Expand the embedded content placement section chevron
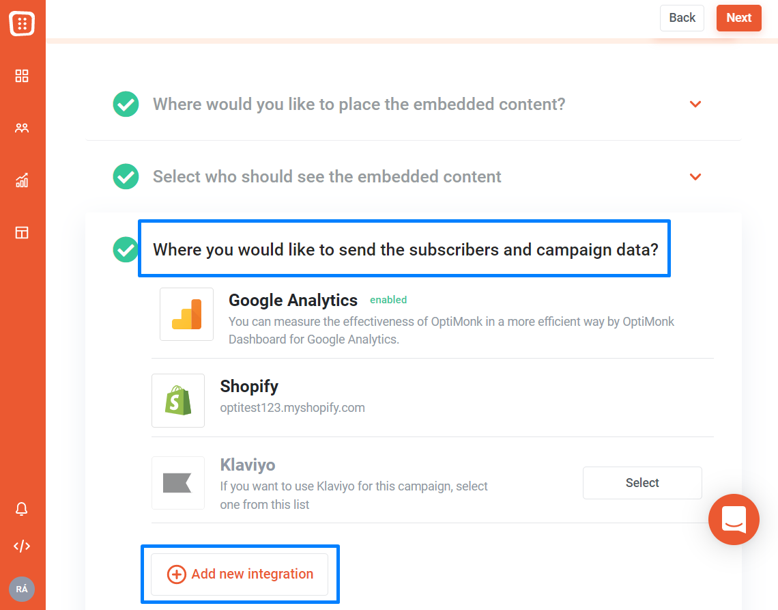The width and height of the screenshot is (778, 610). [695, 105]
